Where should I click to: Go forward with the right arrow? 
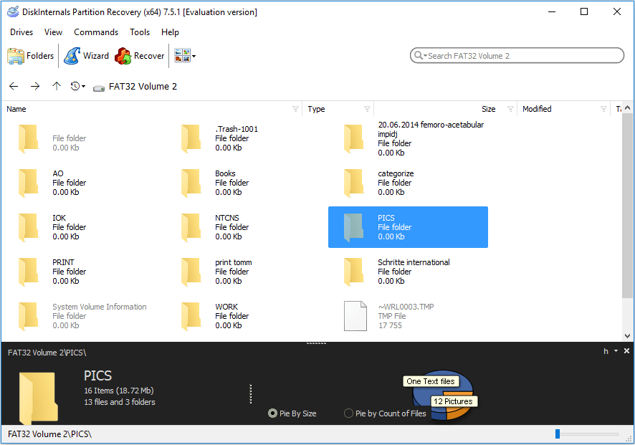35,86
